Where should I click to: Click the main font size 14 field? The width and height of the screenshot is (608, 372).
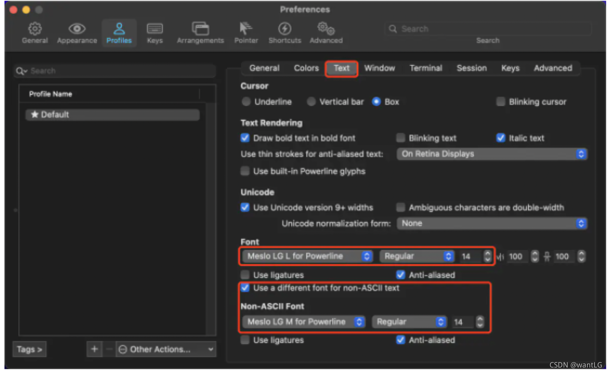coord(470,256)
